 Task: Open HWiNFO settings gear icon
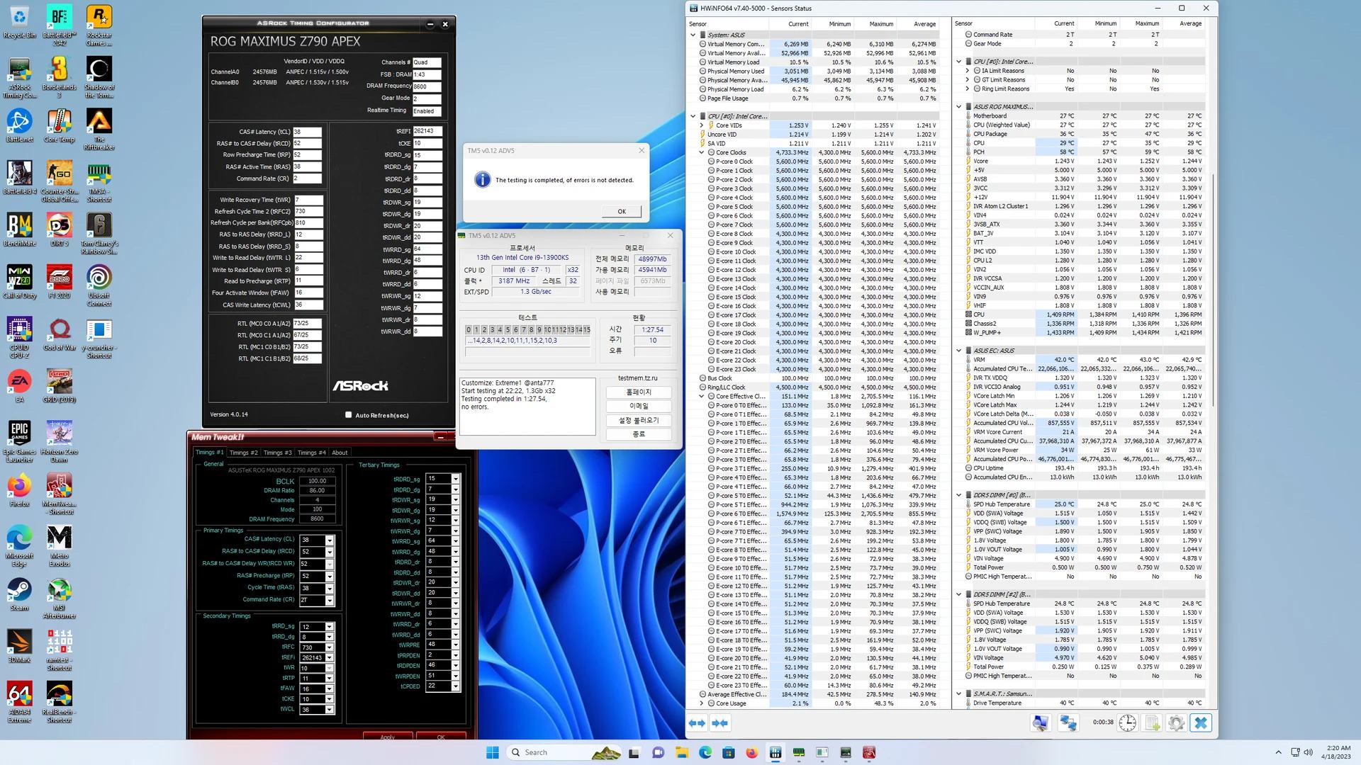(1176, 723)
